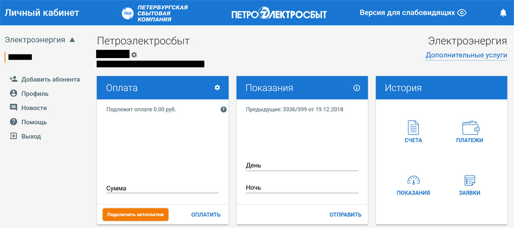Click ОПЛАТИТЬ button
This screenshot has width=514, height=228.
click(206, 215)
